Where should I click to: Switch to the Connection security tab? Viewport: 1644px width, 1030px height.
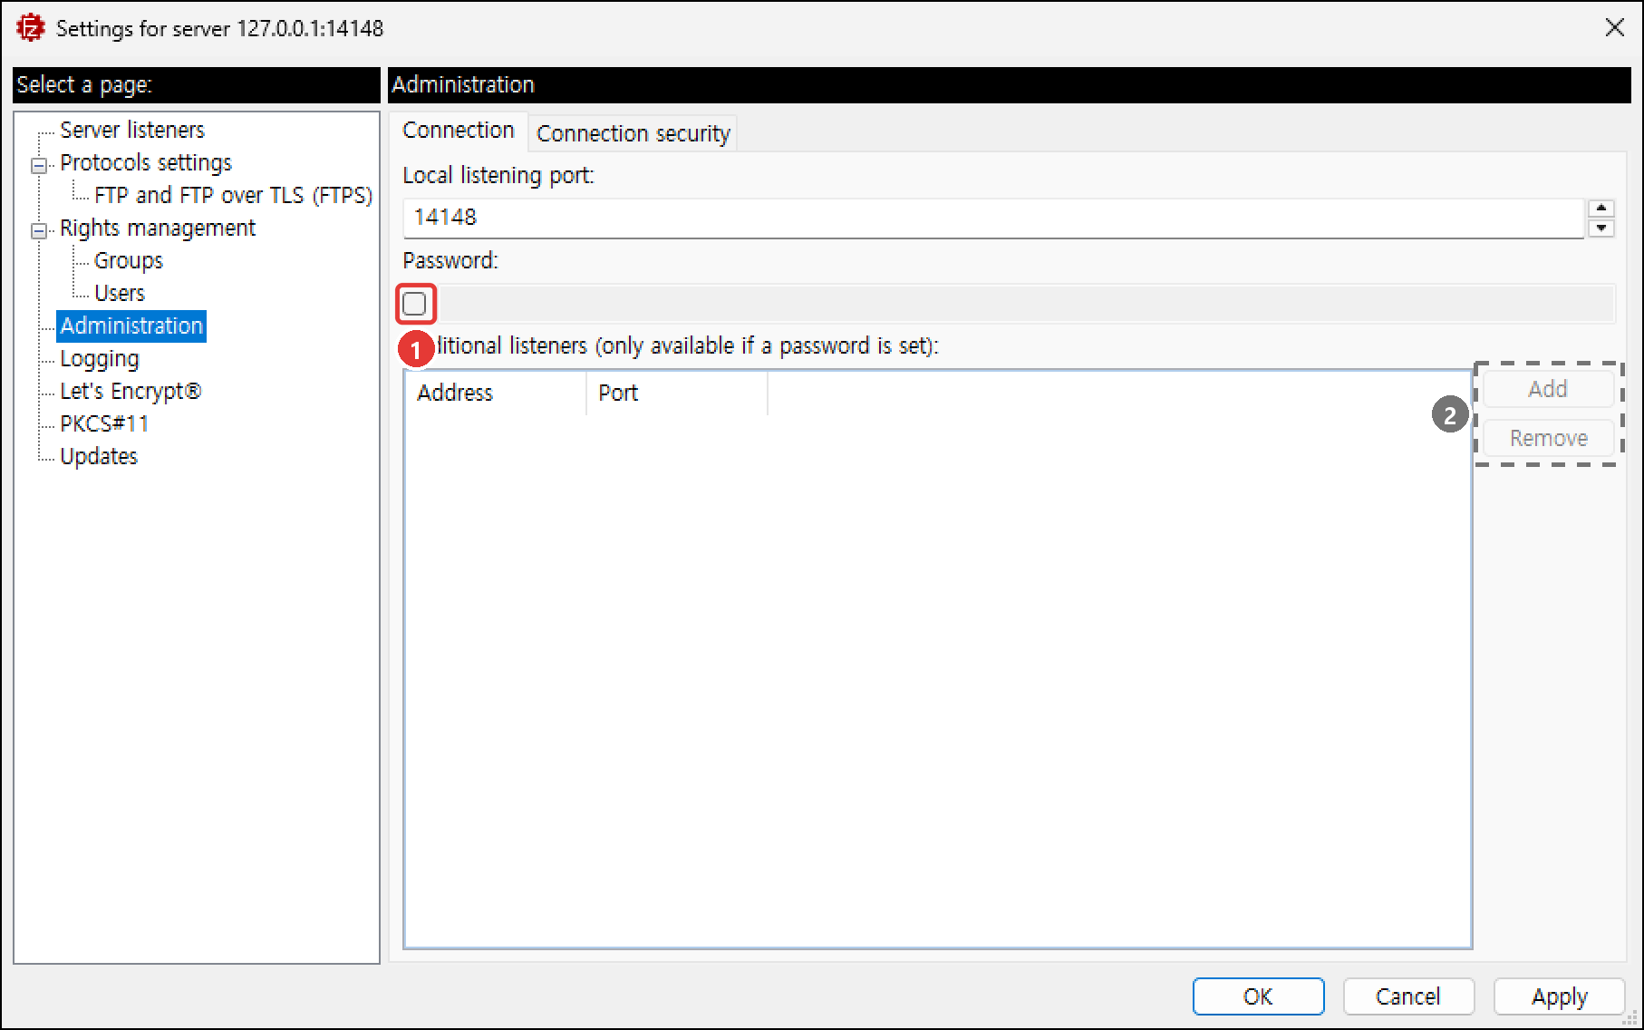point(633,133)
